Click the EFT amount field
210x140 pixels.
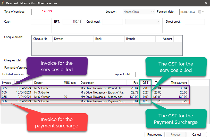(72, 22)
